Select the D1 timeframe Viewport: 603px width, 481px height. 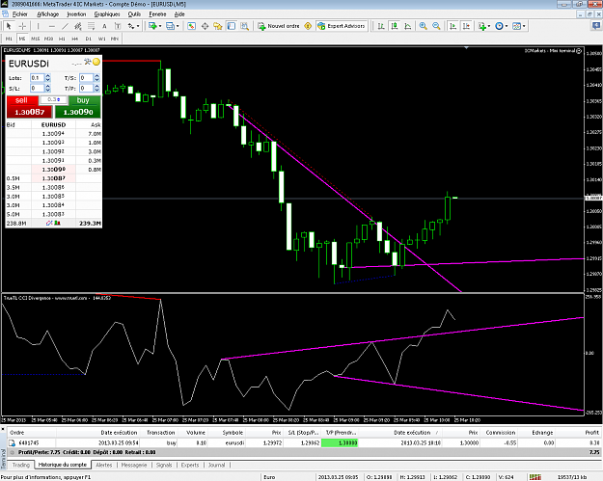click(x=89, y=39)
